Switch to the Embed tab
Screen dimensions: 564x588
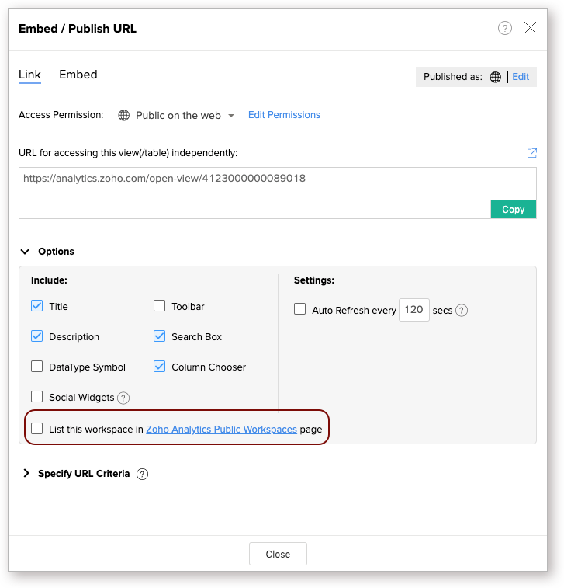pyautogui.click(x=78, y=75)
